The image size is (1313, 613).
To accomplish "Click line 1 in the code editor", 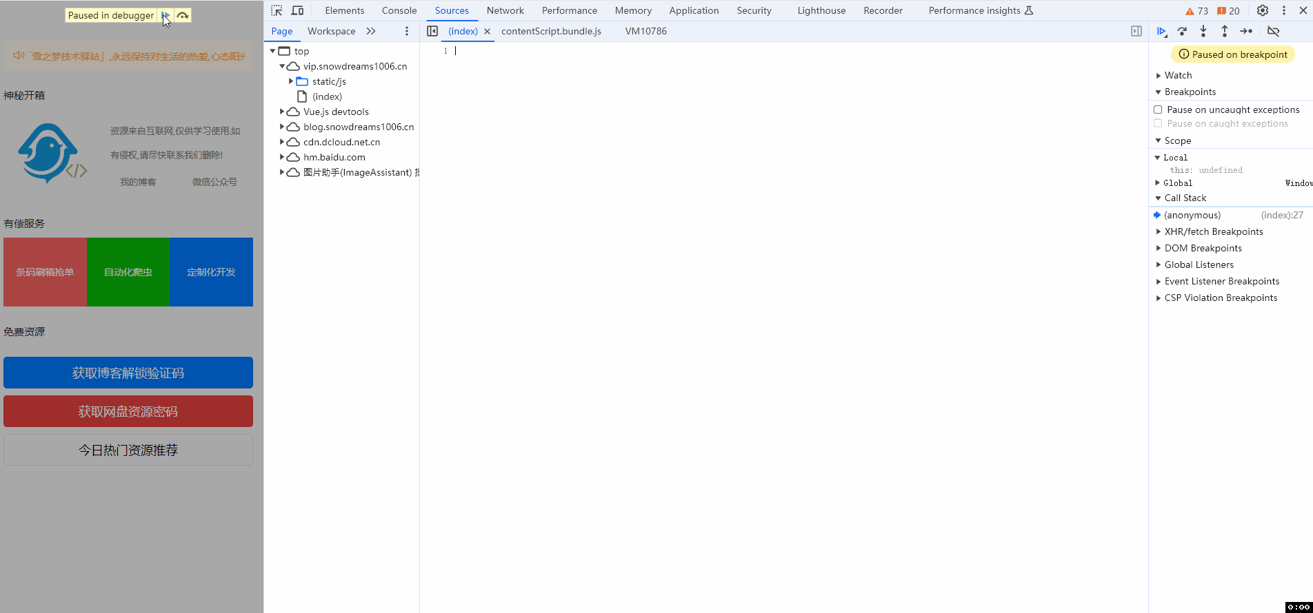I will [x=621, y=51].
